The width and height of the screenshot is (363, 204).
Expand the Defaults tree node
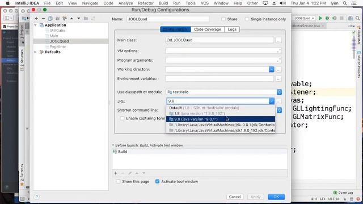tap(35, 52)
